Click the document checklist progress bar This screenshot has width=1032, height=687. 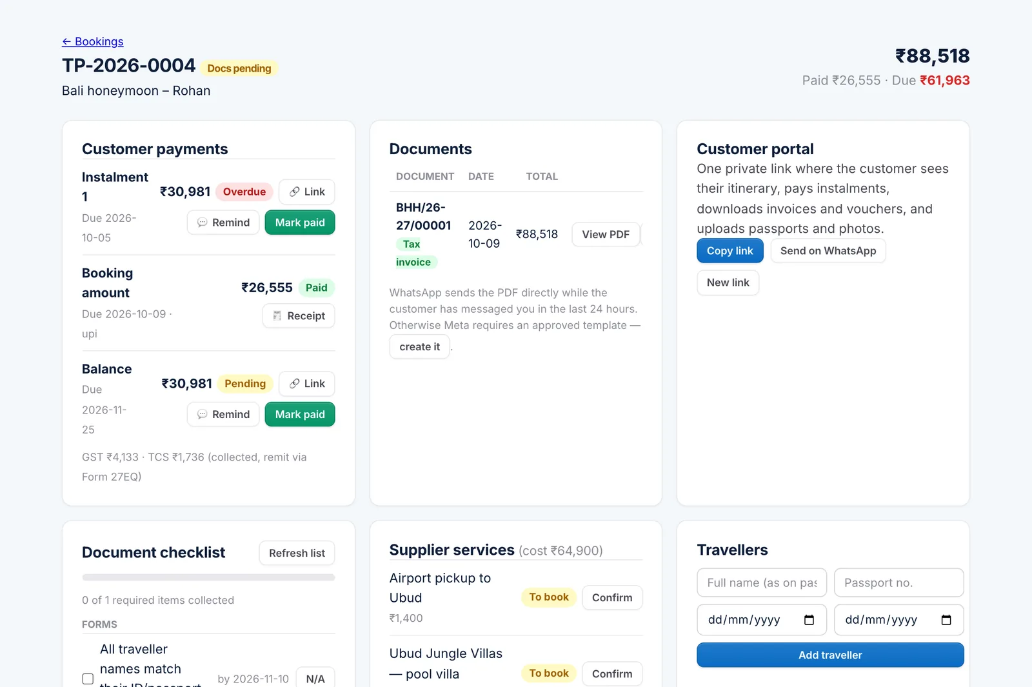(208, 577)
